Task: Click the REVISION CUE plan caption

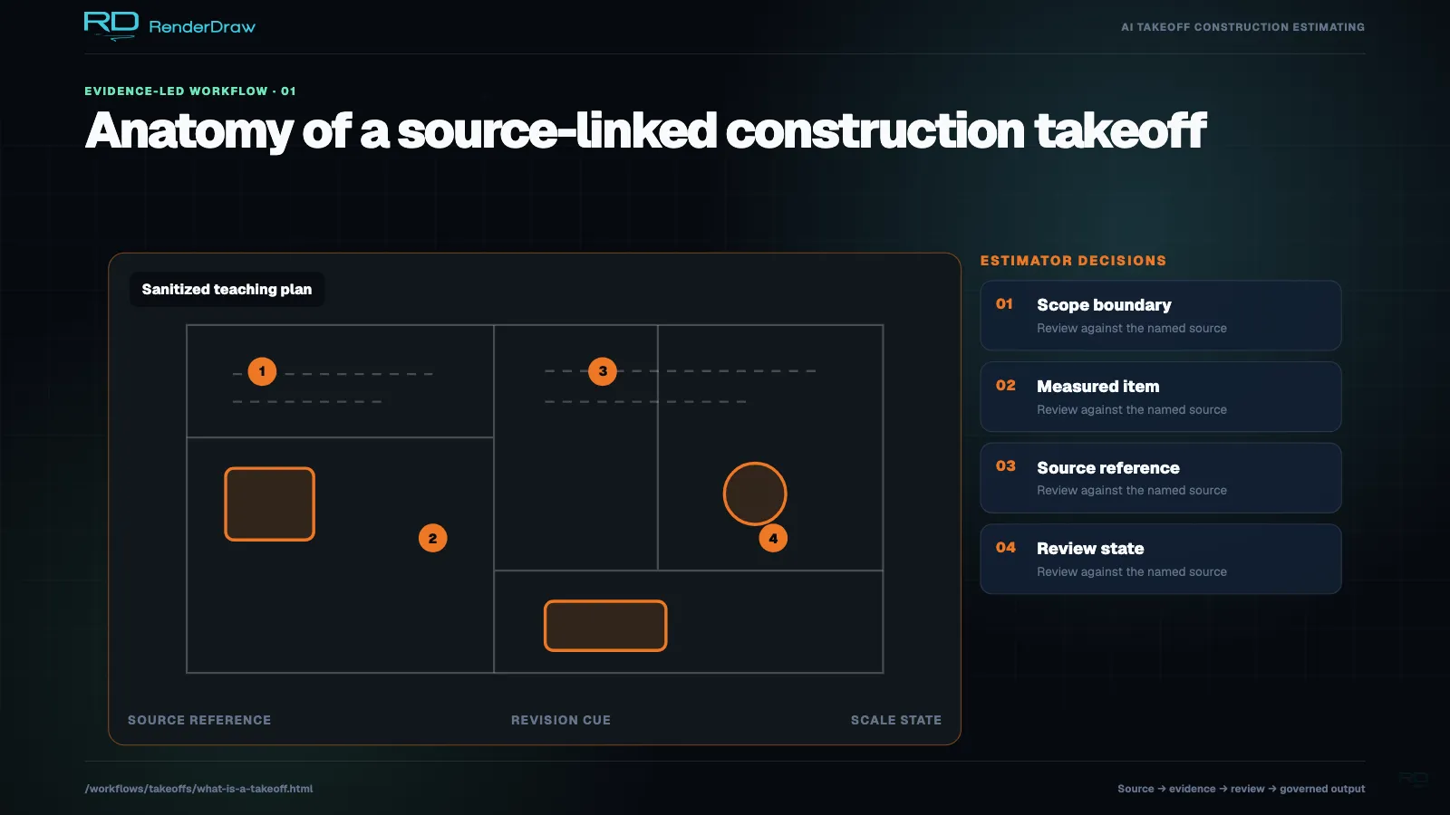Action: point(561,720)
